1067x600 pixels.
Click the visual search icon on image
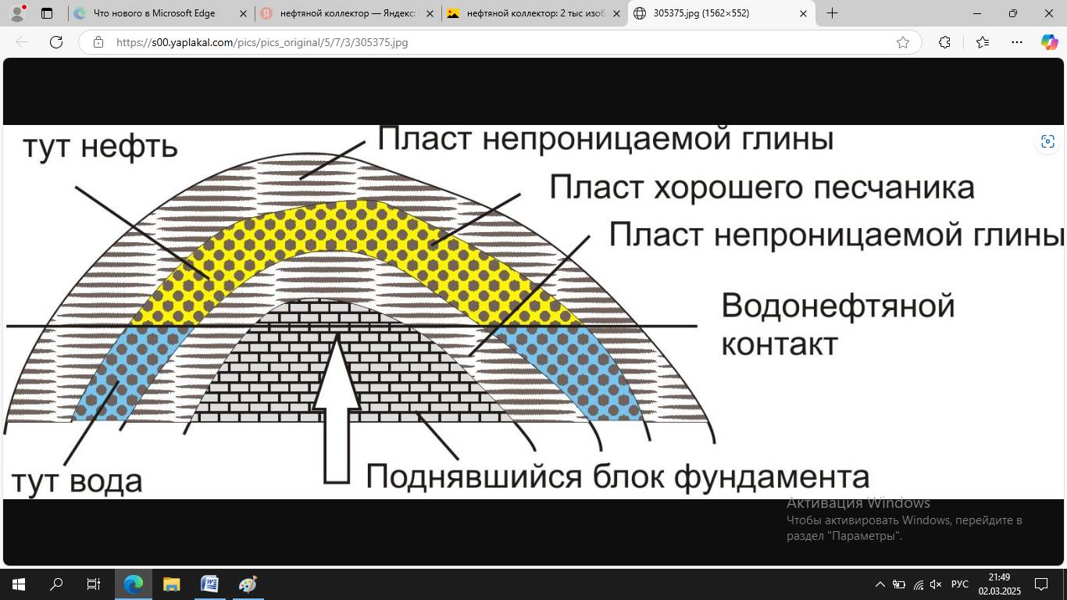(x=1047, y=141)
